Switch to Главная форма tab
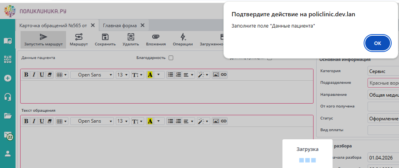Image resolution: width=399 pixels, height=168 pixels. (120, 26)
